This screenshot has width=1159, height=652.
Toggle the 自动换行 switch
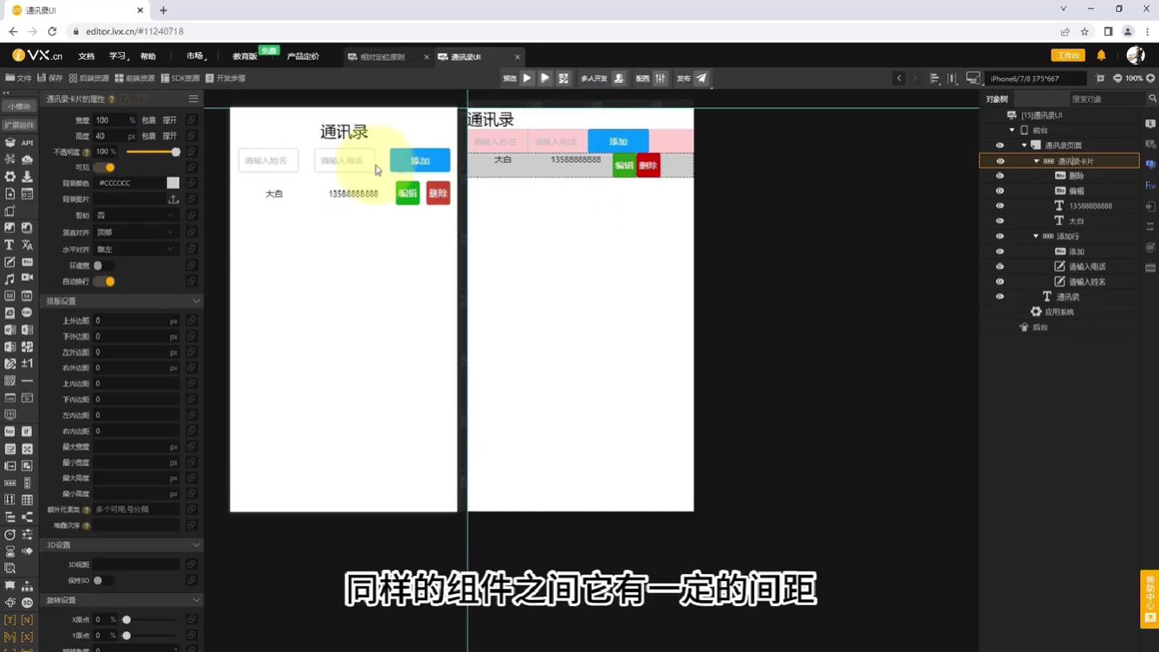point(104,281)
